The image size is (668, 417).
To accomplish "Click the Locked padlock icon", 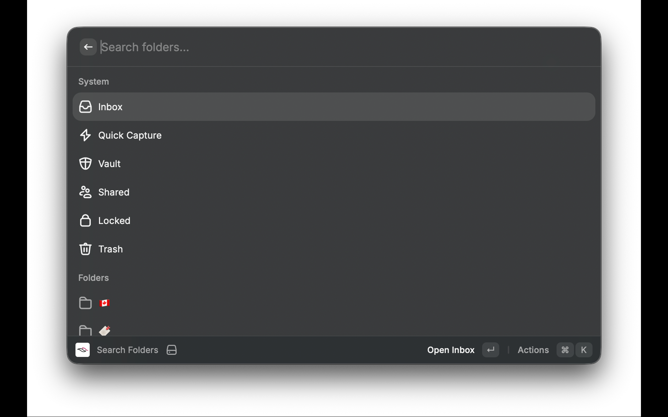I will (x=85, y=221).
